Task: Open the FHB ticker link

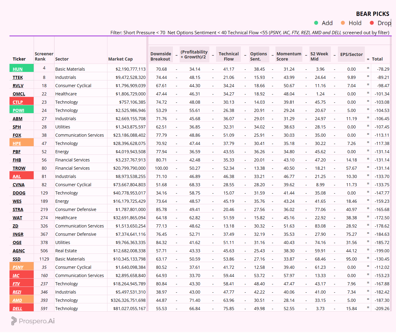Action: pyautogui.click(x=17, y=160)
